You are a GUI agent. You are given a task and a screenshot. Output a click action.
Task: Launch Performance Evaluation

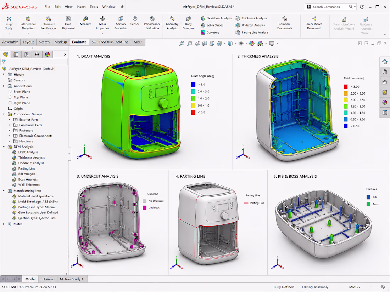tap(152, 23)
